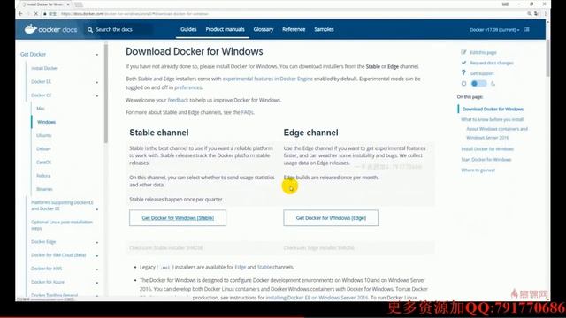
Task: Expand Docker for IBM Cloud (Beta) section
Action: [x=96, y=255]
